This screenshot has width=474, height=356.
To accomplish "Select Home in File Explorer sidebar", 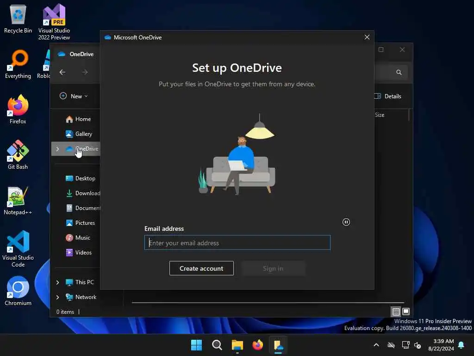I will 78,119.
